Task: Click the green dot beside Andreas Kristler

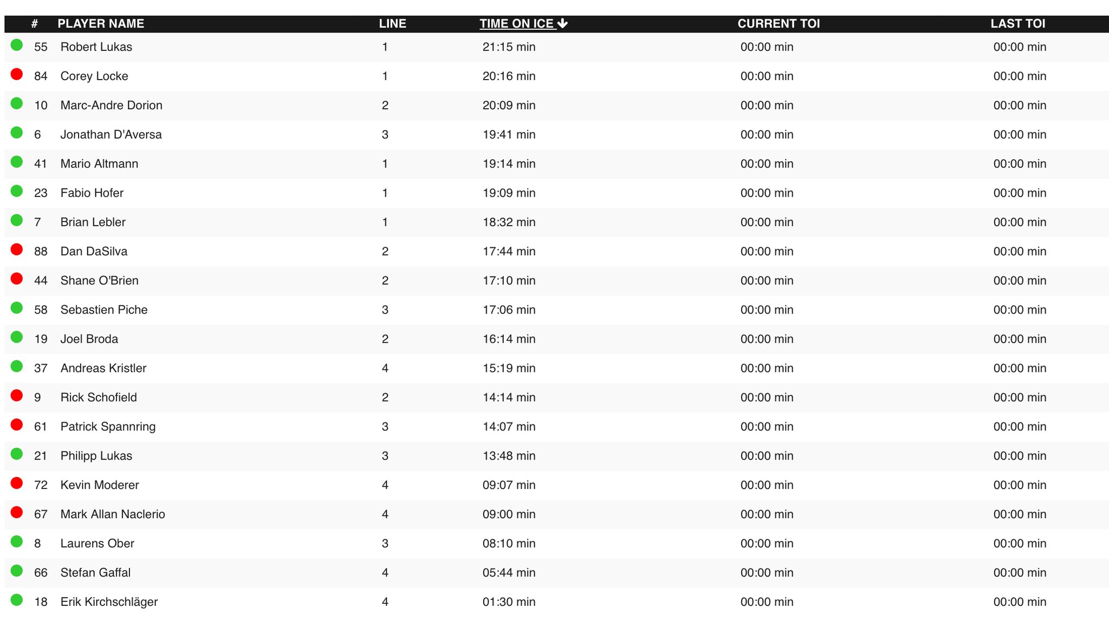Action: (x=17, y=367)
